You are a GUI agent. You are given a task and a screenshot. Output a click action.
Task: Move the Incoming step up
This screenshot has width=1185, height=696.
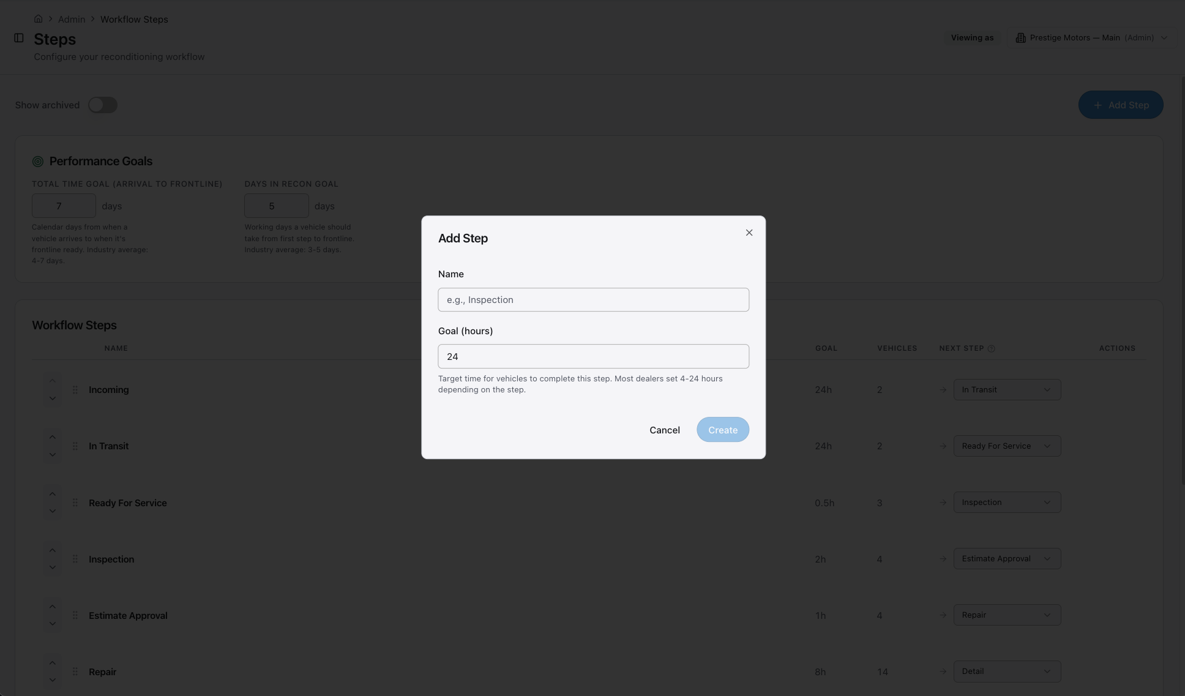point(53,381)
